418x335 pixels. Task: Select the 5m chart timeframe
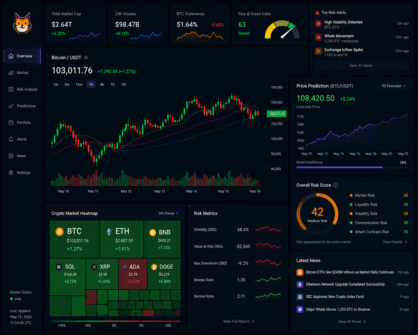(67, 84)
